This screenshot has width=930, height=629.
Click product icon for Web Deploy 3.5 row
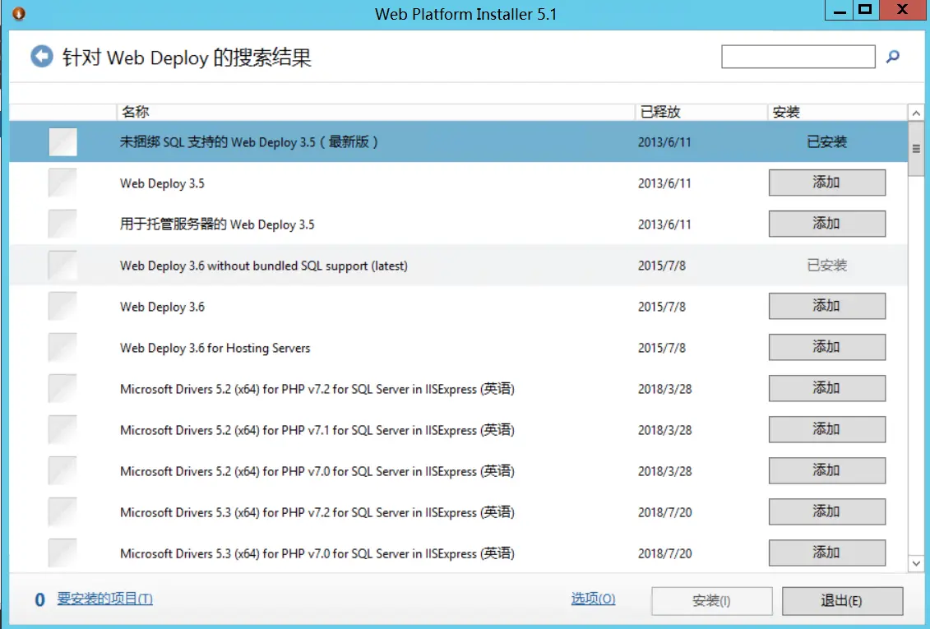point(62,183)
